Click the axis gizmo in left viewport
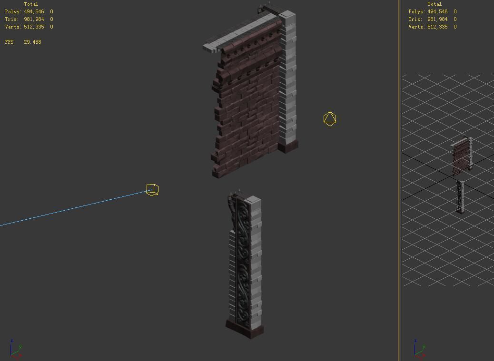This screenshot has width=494, height=361. point(15,349)
